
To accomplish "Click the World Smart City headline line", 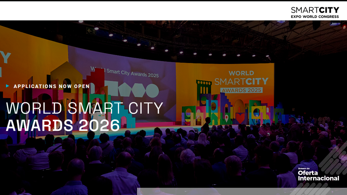I will pyautogui.click(x=85, y=108).
